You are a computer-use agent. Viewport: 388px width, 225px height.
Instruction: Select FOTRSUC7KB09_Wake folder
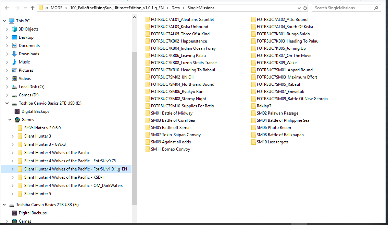[x=277, y=63]
